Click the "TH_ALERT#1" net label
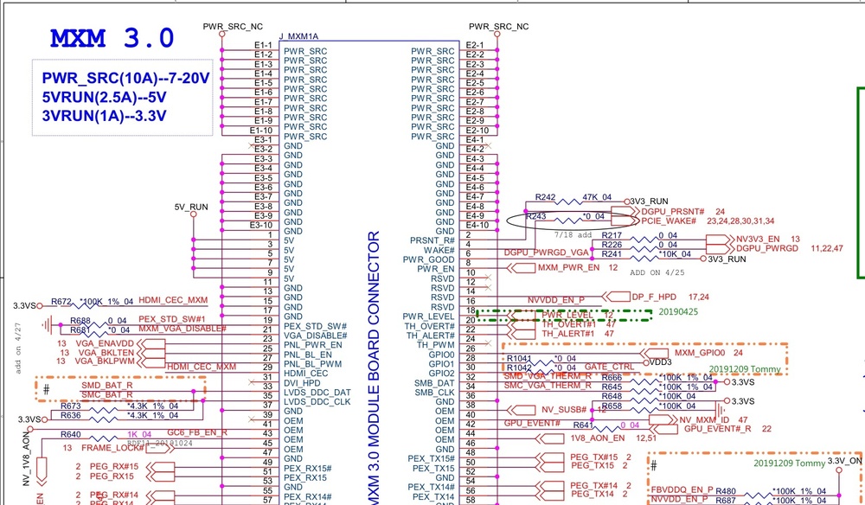This screenshot has height=505, width=865. (568, 334)
